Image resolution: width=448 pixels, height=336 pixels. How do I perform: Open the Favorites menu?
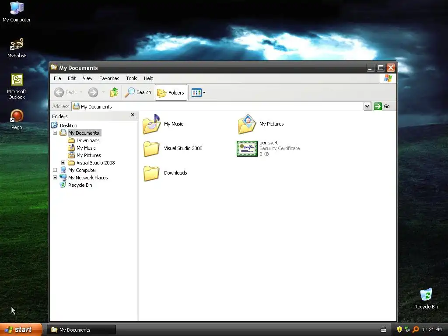[x=109, y=78]
